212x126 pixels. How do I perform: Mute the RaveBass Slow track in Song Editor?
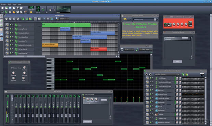tap(10, 37)
